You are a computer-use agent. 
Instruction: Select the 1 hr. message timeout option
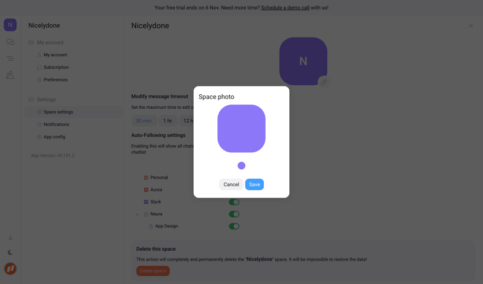click(x=168, y=121)
